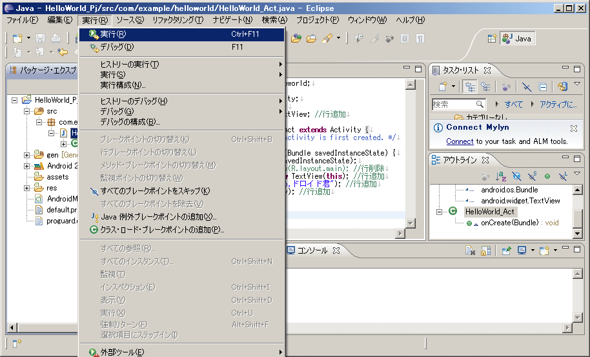The height and width of the screenshot is (357, 590).
Task: Click the Open Perspective icon
Action: click(x=492, y=38)
